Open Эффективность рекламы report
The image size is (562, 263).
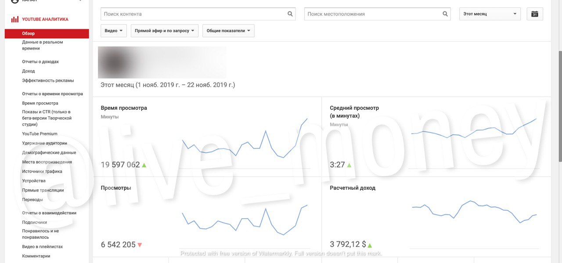pos(48,80)
